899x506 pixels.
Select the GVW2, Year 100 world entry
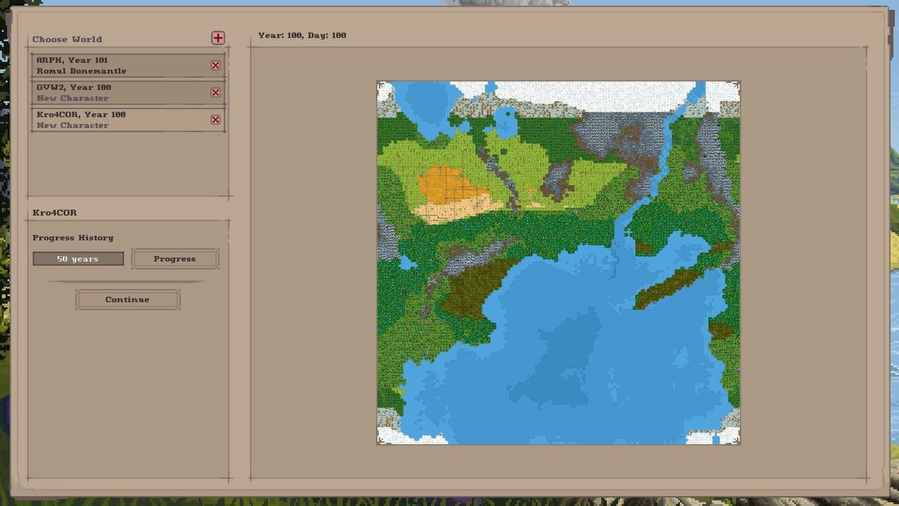pos(128,93)
